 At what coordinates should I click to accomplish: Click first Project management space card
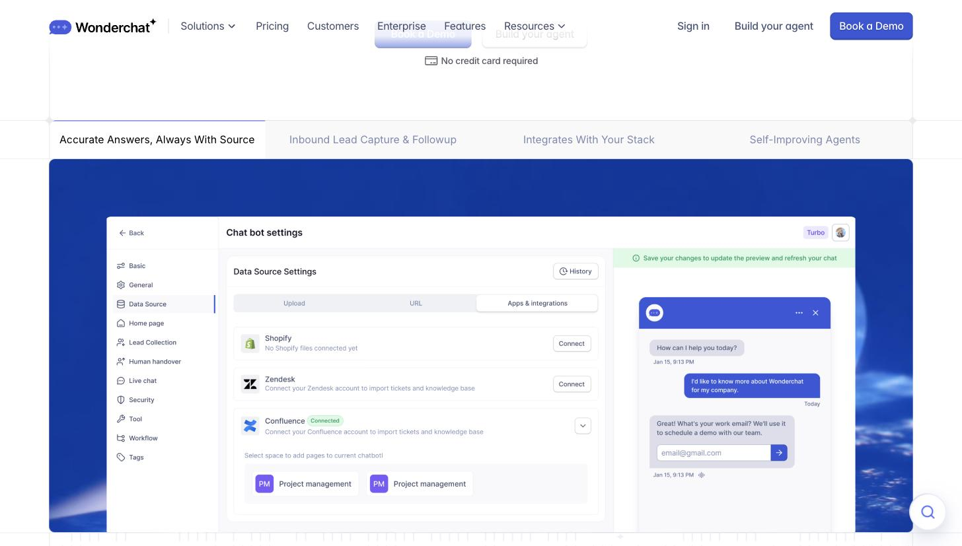tap(304, 484)
